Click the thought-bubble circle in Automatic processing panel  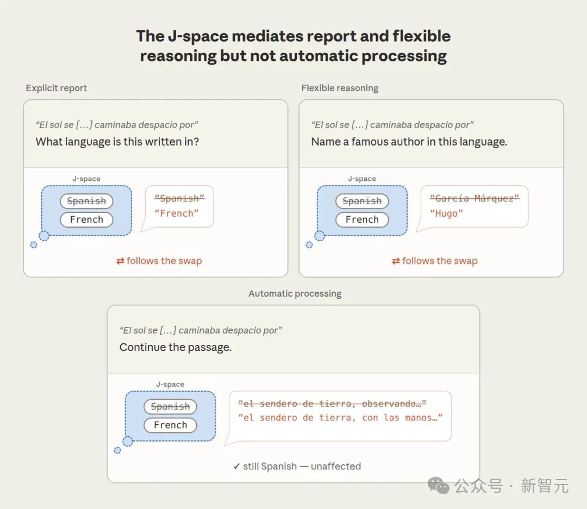(x=128, y=441)
